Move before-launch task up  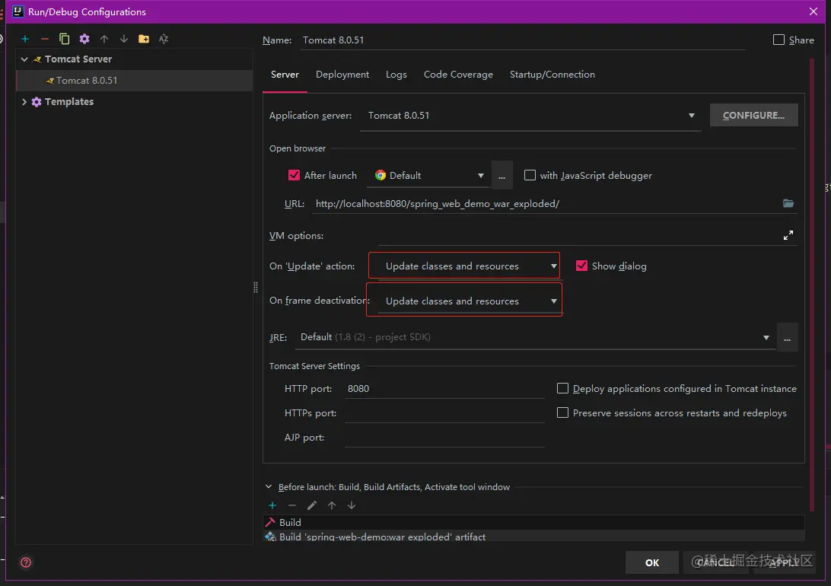coord(332,505)
